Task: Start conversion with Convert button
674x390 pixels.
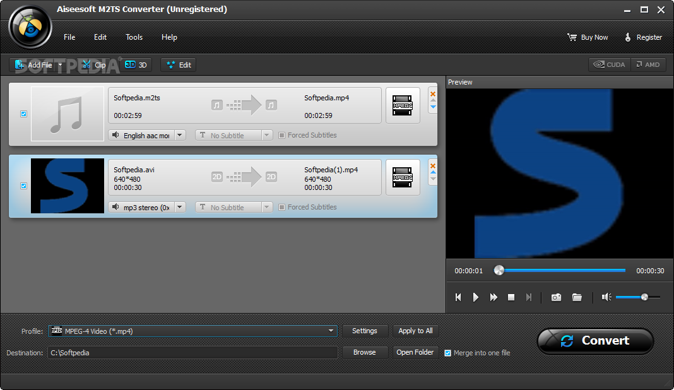Action: [595, 341]
